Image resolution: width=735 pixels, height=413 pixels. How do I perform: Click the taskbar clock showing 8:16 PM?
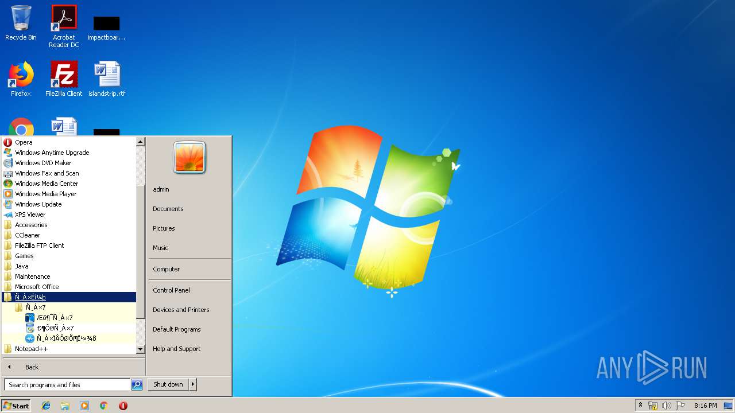coord(705,406)
